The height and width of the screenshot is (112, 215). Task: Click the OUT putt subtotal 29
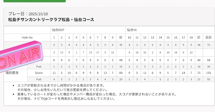(x=121, y=79)
